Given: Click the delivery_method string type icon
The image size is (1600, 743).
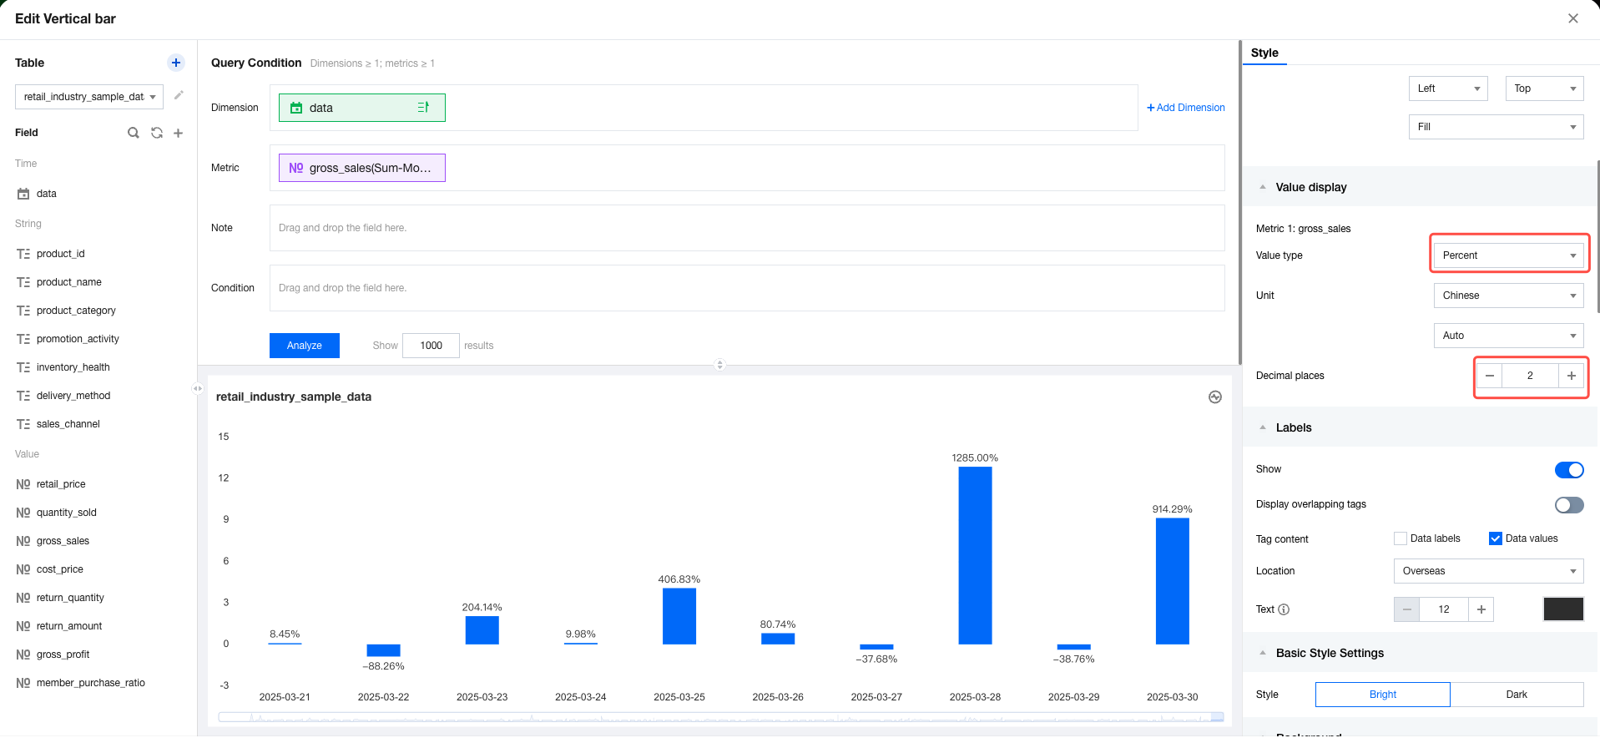Looking at the screenshot, I should tap(23, 396).
